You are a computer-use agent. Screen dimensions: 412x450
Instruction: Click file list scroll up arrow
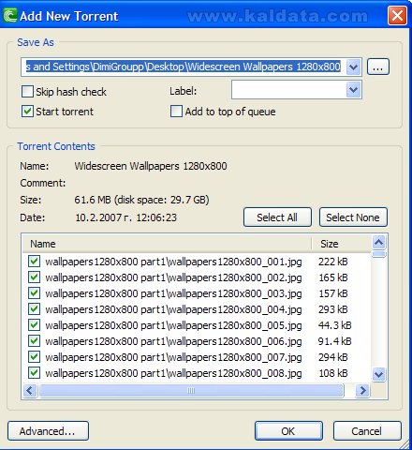click(x=378, y=242)
